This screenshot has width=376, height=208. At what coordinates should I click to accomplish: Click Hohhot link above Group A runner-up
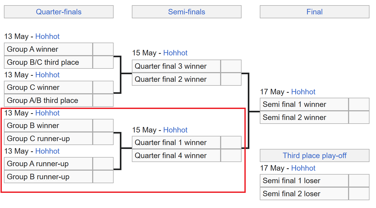click(x=48, y=151)
